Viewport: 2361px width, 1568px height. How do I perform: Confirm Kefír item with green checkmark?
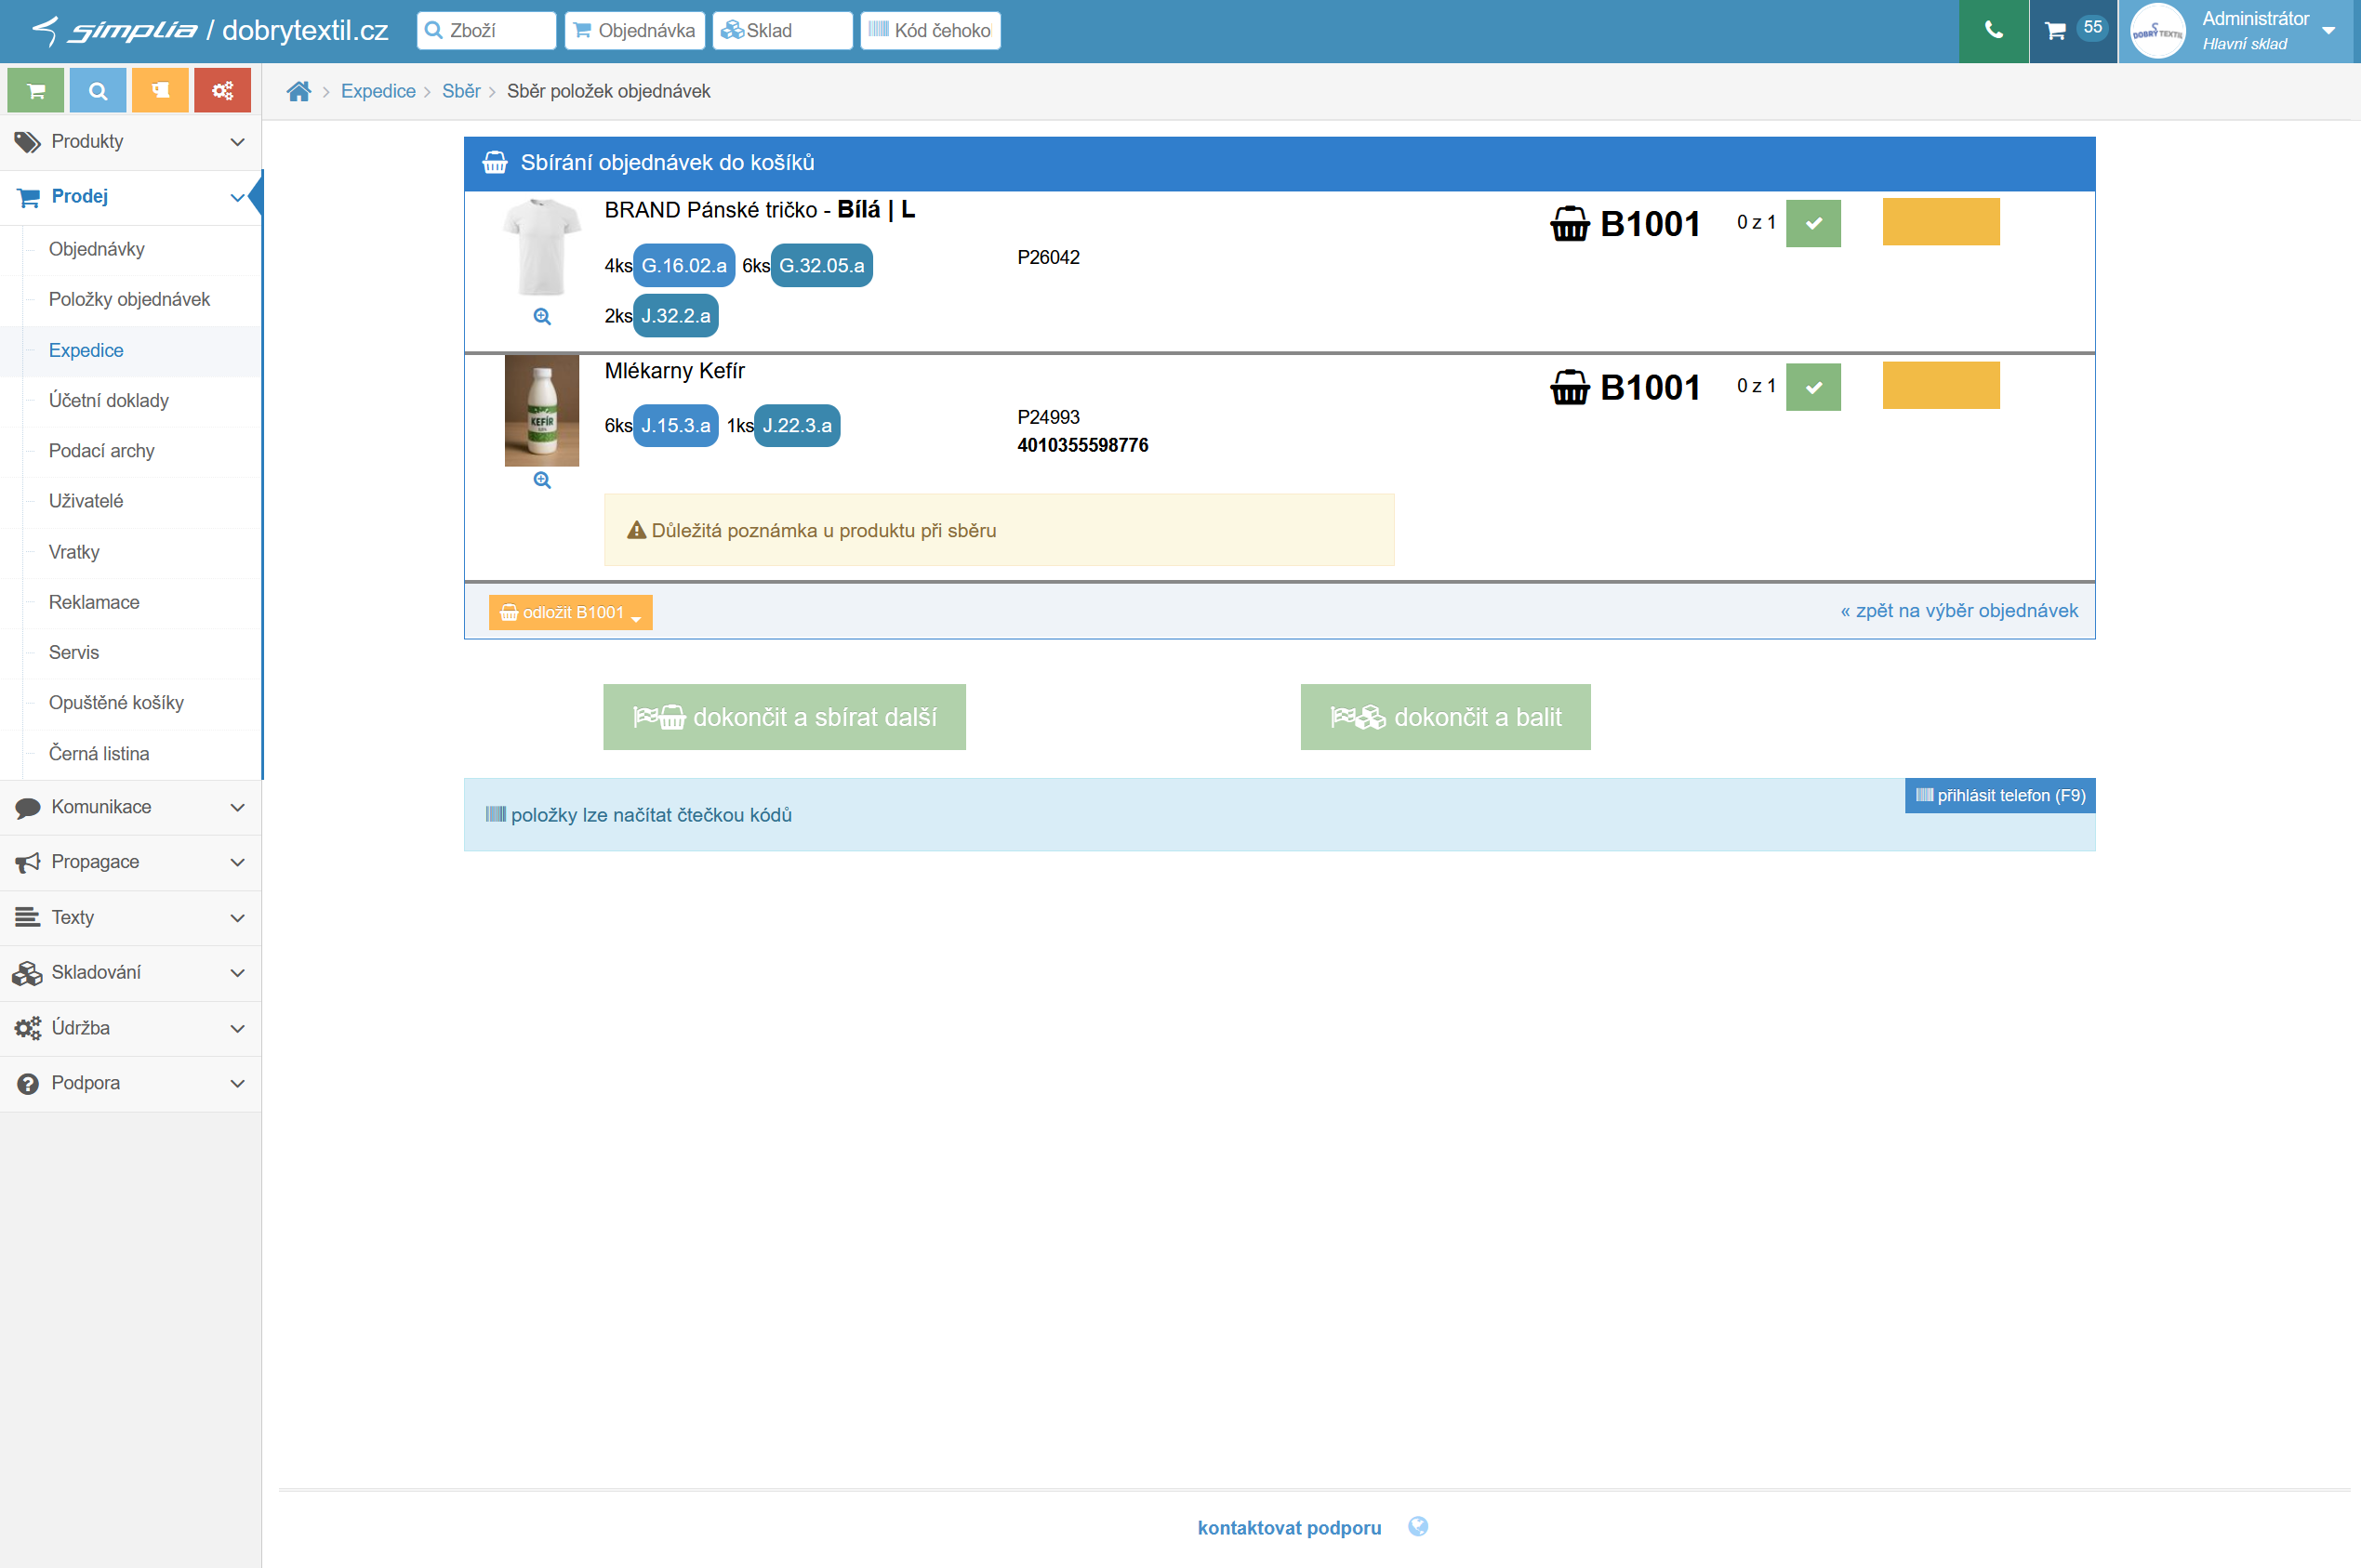[x=1812, y=387]
